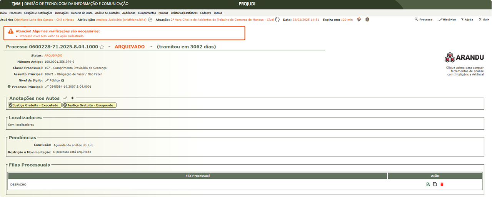Open the Processo search link at top right
Viewport: 492px width, 197px height.
[423, 20]
